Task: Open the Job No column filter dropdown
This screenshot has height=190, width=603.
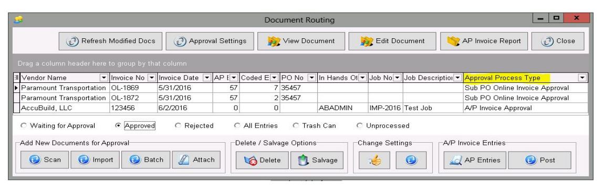Action: pyautogui.click(x=397, y=78)
